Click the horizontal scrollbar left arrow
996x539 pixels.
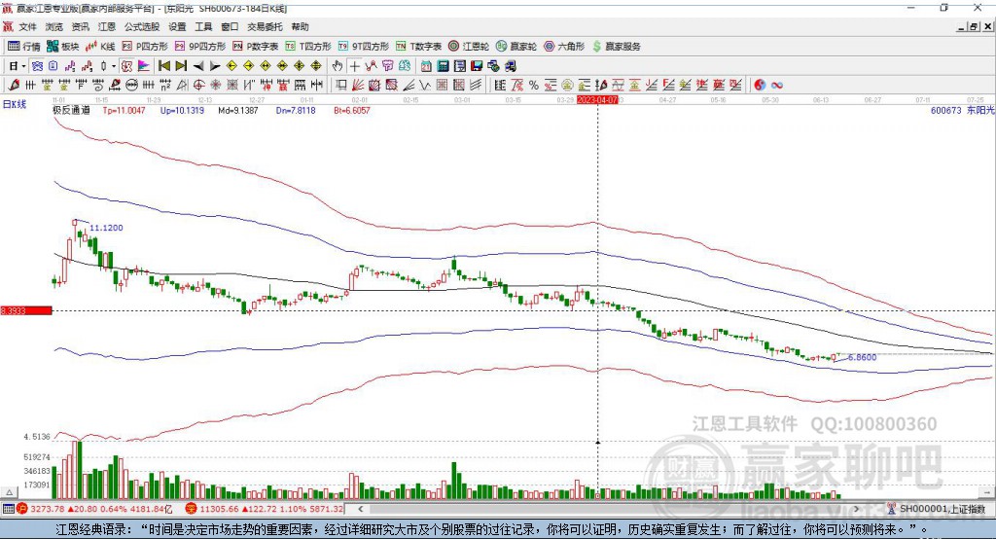tap(360, 509)
